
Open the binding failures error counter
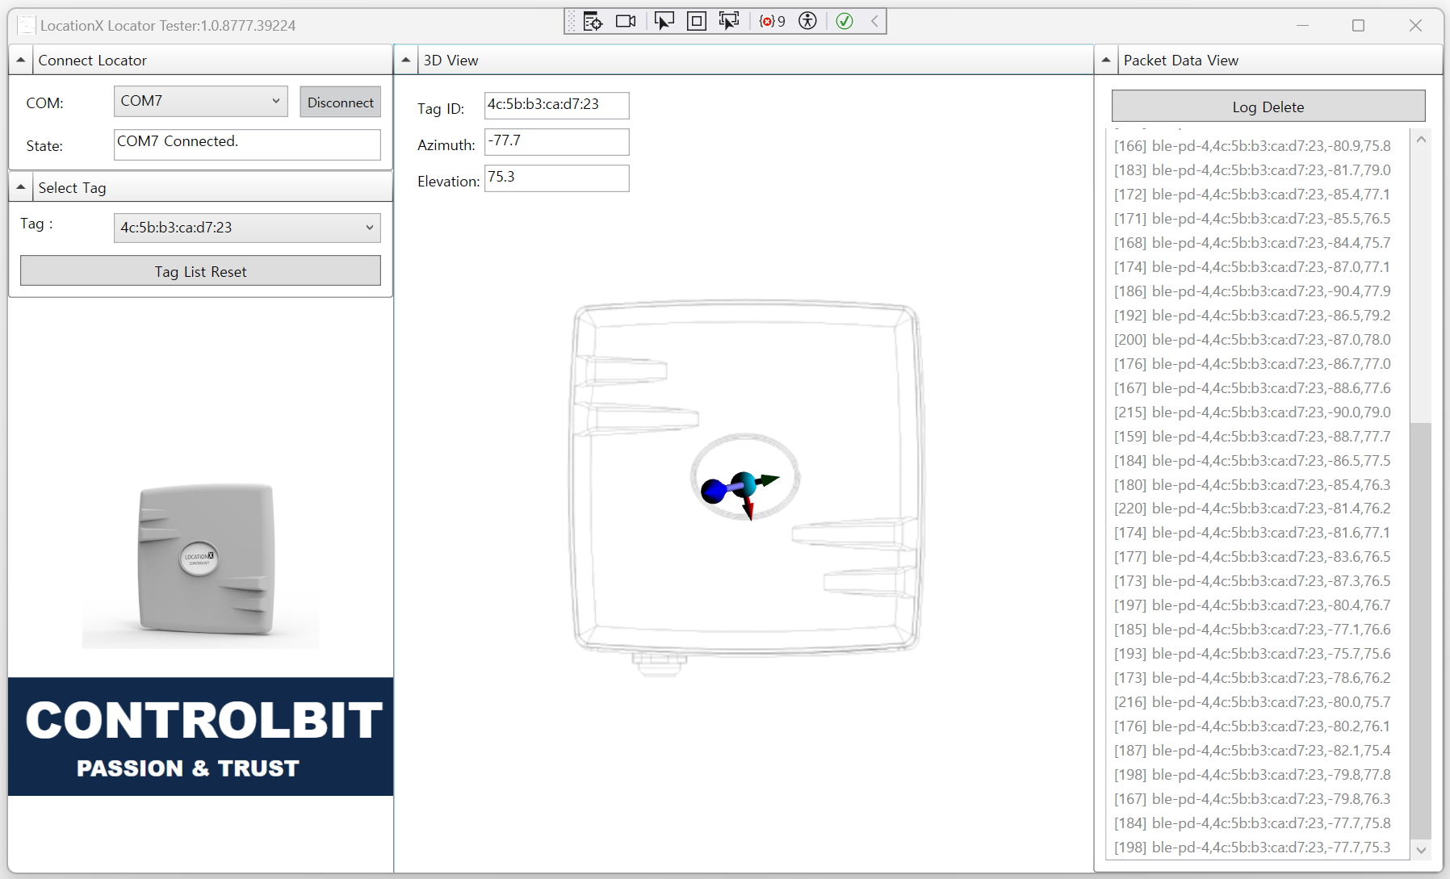tap(772, 22)
